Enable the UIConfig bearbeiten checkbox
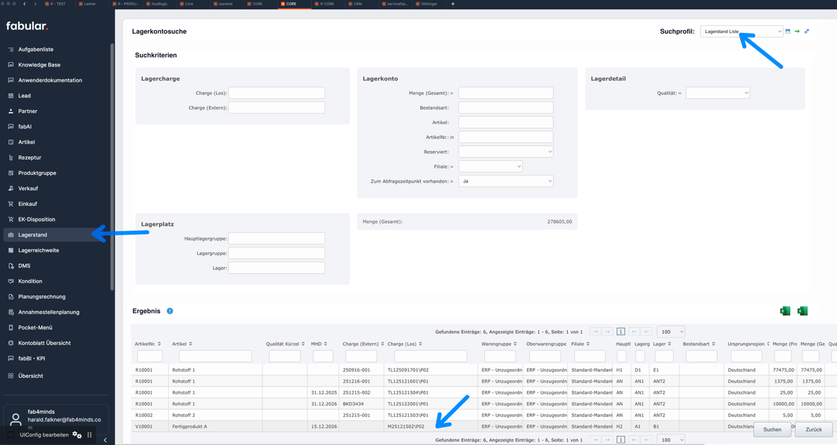Image resolution: width=837 pixels, height=445 pixels. click(x=11, y=435)
